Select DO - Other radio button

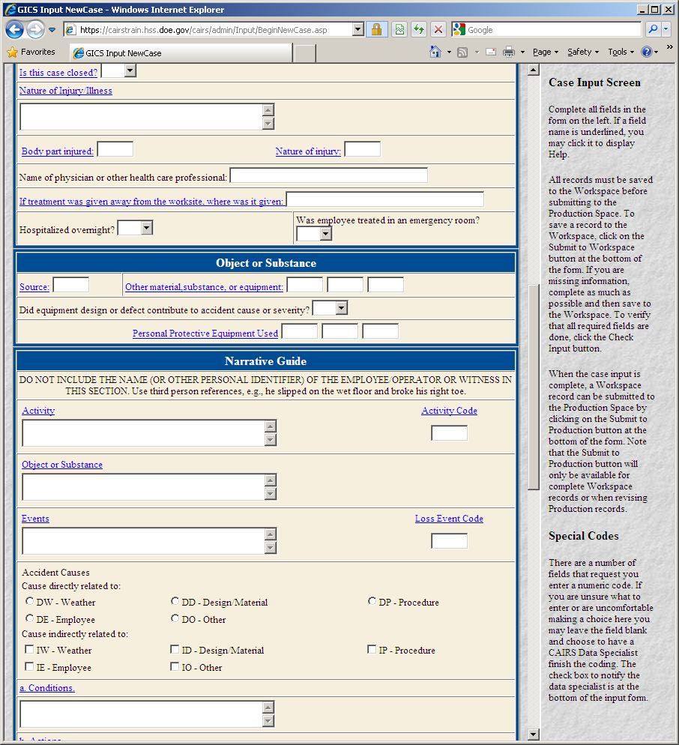(175, 618)
